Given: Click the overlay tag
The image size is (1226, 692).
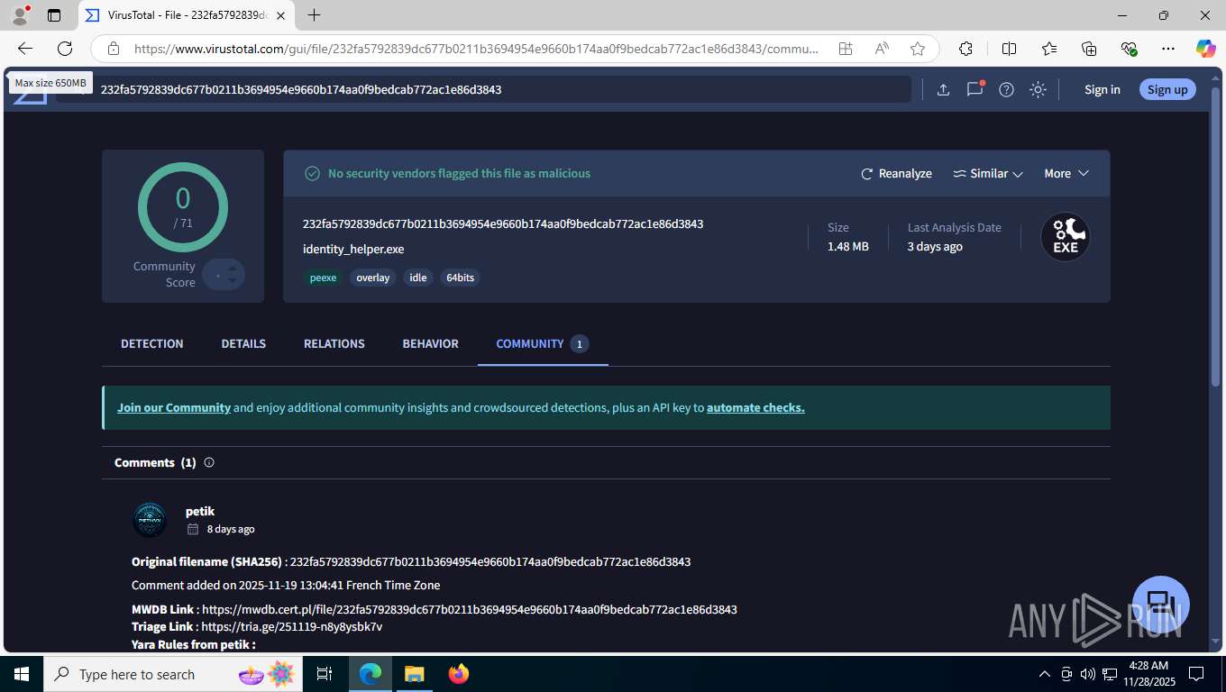Looking at the screenshot, I should tap(373, 278).
